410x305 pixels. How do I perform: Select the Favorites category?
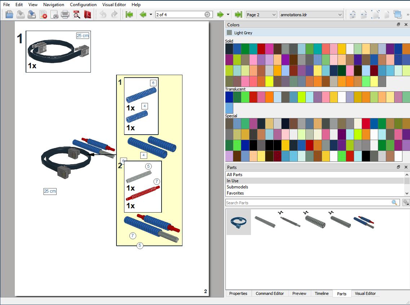(315, 193)
